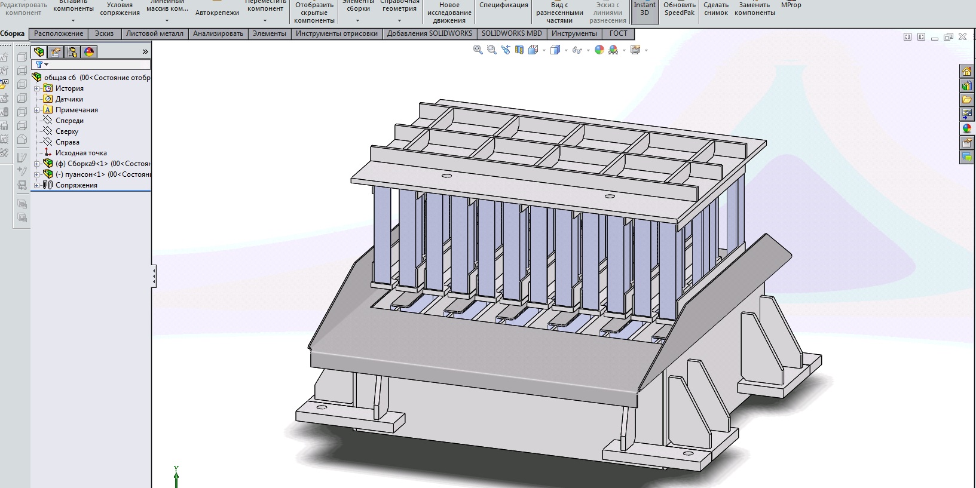Open the Инструменты отрисовки tab
The image size is (976, 488).
pyautogui.click(x=336, y=33)
